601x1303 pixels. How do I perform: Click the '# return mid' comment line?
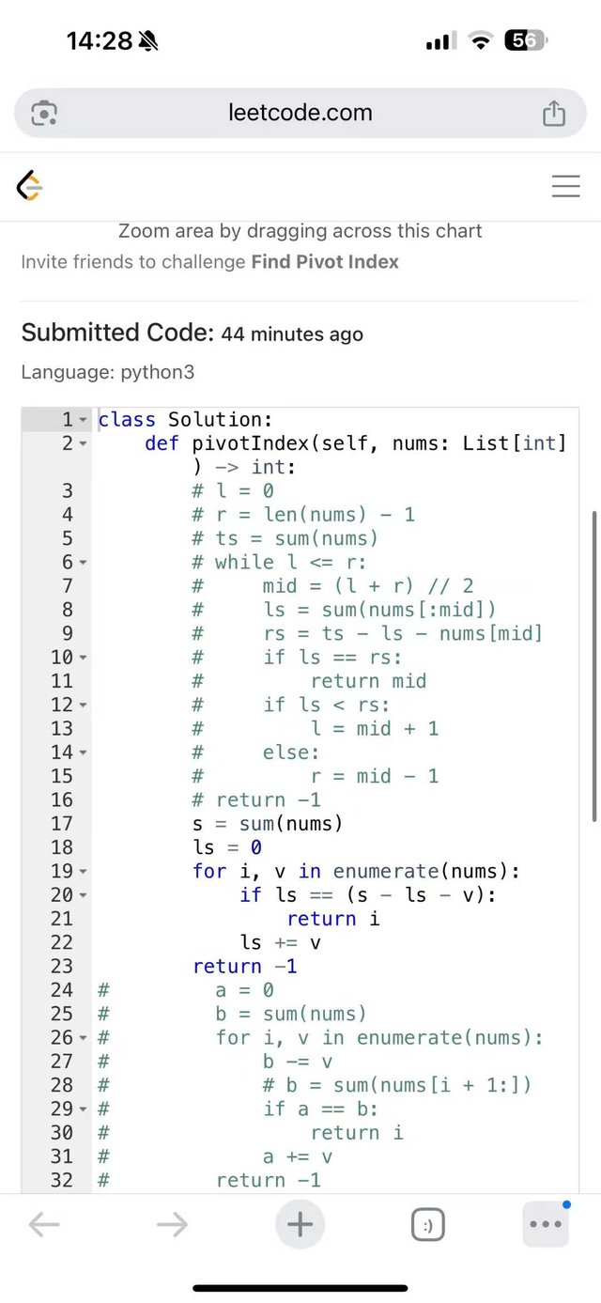tap(310, 681)
